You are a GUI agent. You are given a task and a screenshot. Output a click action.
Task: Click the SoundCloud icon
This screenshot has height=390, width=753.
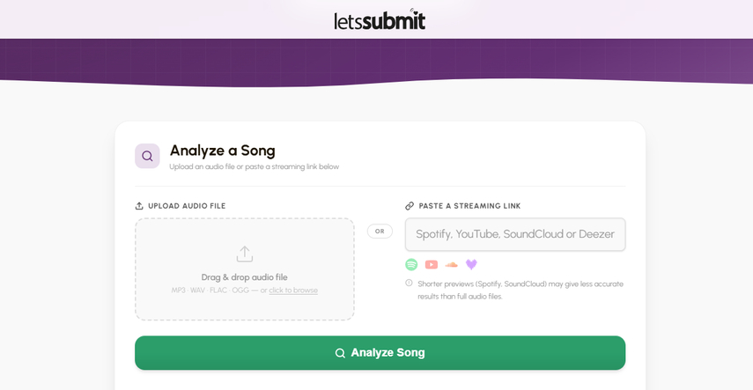[452, 265]
